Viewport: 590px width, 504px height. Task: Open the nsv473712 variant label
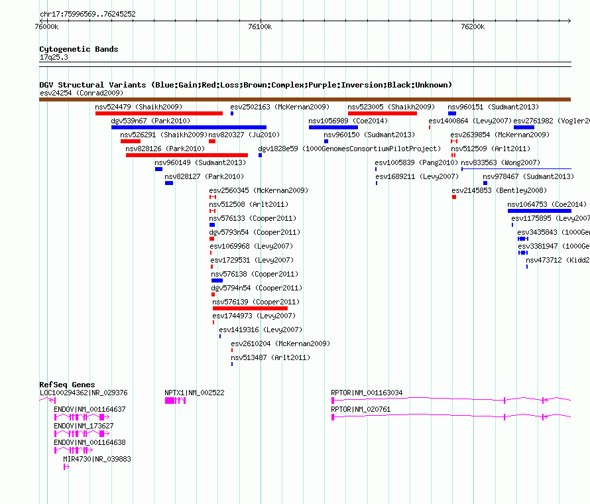(x=558, y=260)
